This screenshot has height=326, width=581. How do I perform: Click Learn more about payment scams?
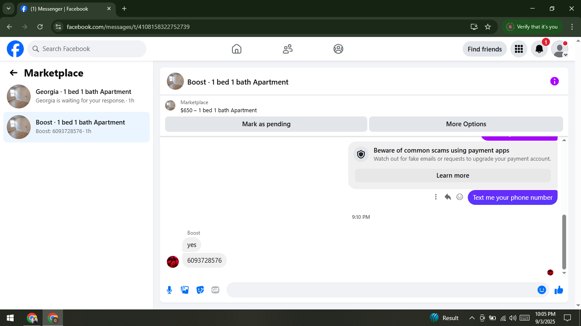coord(453,176)
